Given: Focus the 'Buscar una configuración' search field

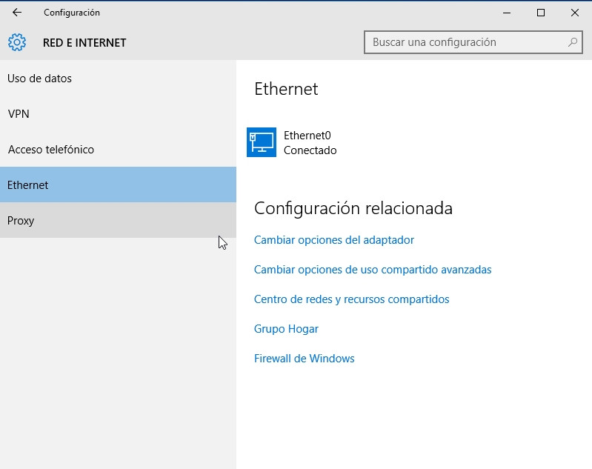Looking at the screenshot, I should point(465,42).
